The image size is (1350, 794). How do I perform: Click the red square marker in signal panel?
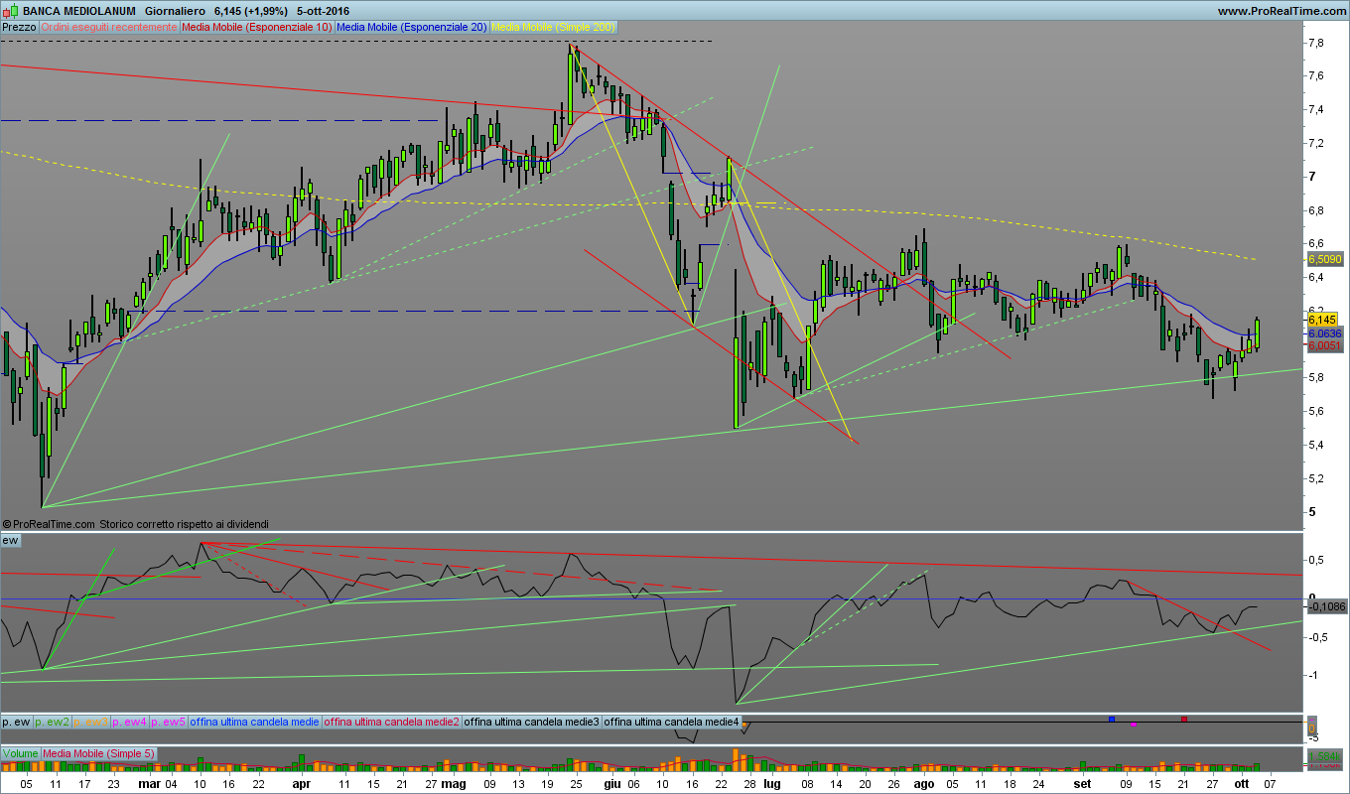1183,718
